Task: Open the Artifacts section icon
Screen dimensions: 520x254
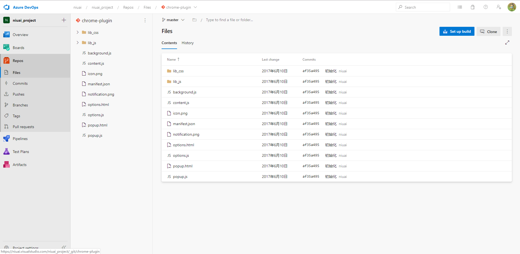Action: point(6,164)
